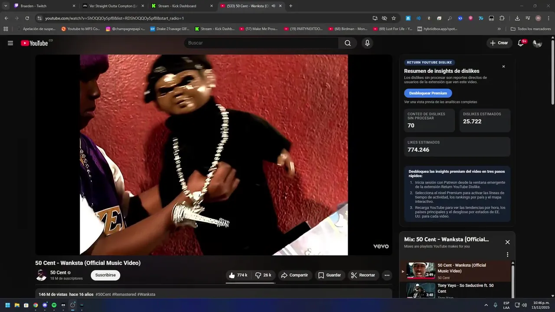Open the Apelación de suspe... bookmark
Image resolution: width=555 pixels, height=312 pixels.
[36, 29]
